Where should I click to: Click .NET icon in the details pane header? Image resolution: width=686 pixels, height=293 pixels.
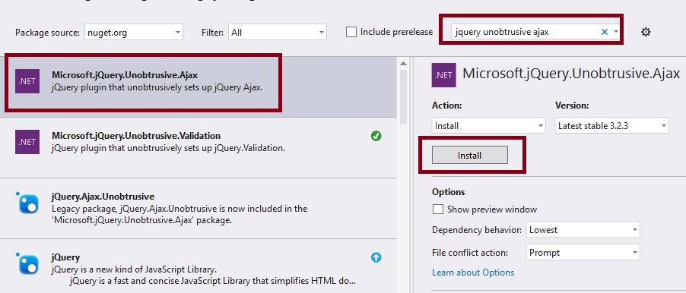click(443, 75)
